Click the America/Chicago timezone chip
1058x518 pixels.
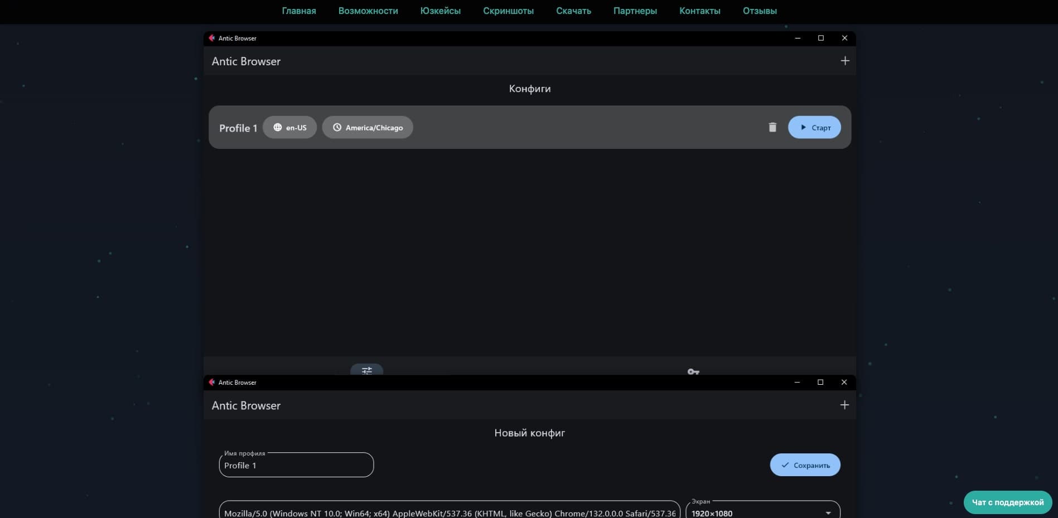(x=368, y=128)
